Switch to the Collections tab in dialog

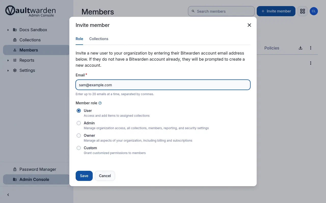99,39
